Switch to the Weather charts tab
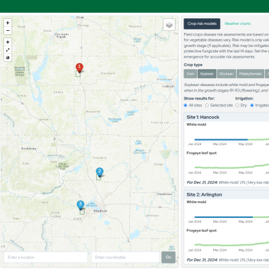The height and width of the screenshot is (269, 269). (x=237, y=24)
